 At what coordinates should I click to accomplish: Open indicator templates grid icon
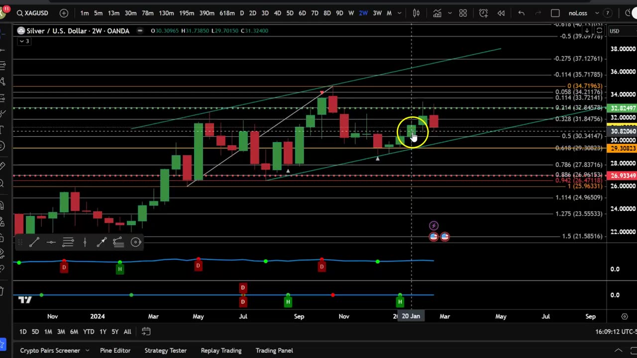pos(463,13)
